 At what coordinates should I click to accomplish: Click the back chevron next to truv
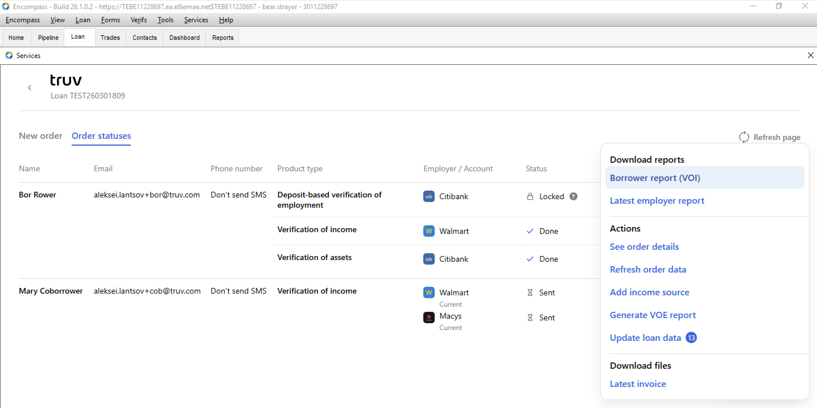click(30, 88)
